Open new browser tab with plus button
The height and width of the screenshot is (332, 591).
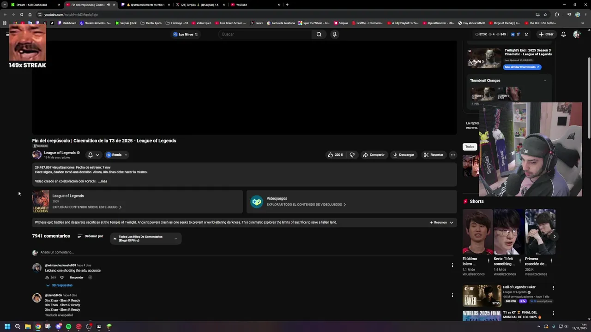(x=287, y=5)
